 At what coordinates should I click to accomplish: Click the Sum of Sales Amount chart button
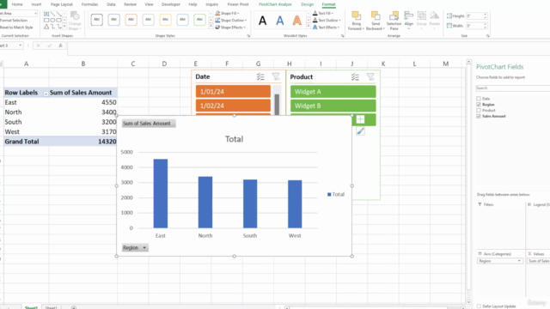[149, 124]
